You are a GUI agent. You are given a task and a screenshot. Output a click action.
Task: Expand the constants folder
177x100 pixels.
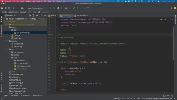[12, 61]
